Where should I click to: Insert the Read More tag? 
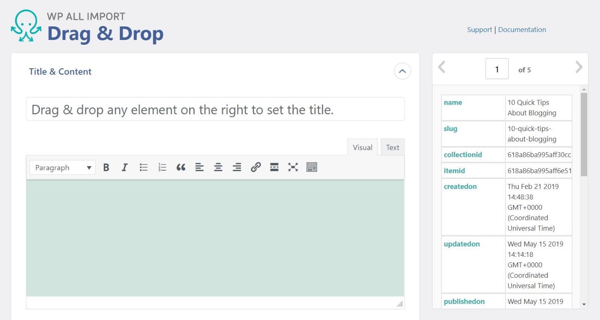point(274,167)
